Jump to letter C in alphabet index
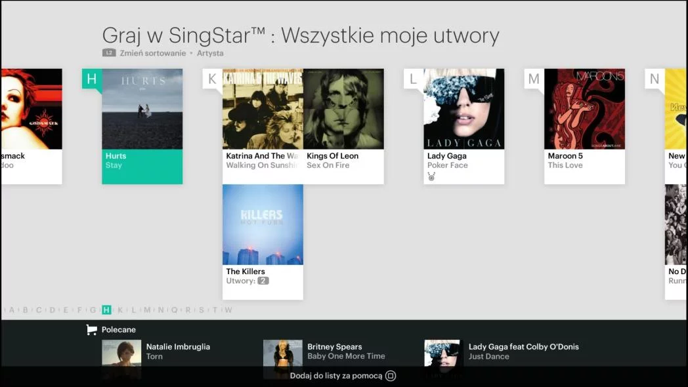This screenshot has height=387, width=688. 39,310
